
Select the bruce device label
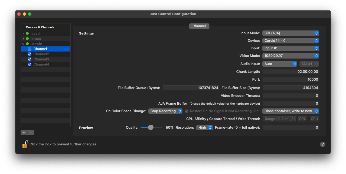(x=36, y=39)
